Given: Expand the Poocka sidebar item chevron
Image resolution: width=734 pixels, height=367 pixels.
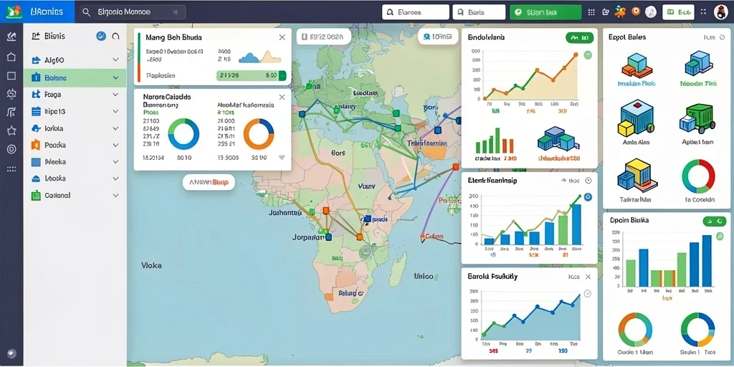Looking at the screenshot, I should pos(115,145).
